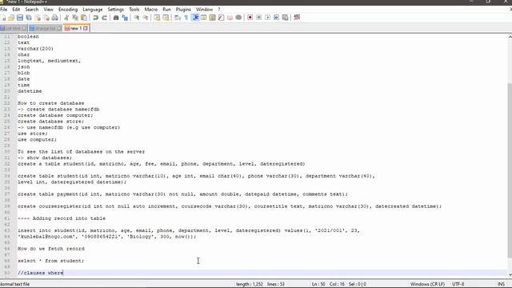Click the Playback macro icon
Screen dimensions: 512x288
point(268,18)
